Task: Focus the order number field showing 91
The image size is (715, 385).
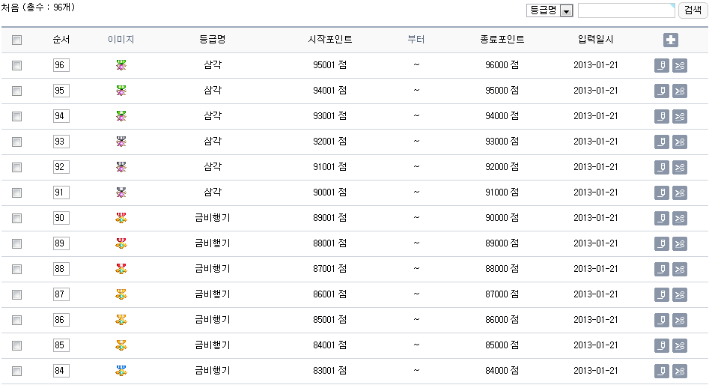Action: tap(61, 192)
